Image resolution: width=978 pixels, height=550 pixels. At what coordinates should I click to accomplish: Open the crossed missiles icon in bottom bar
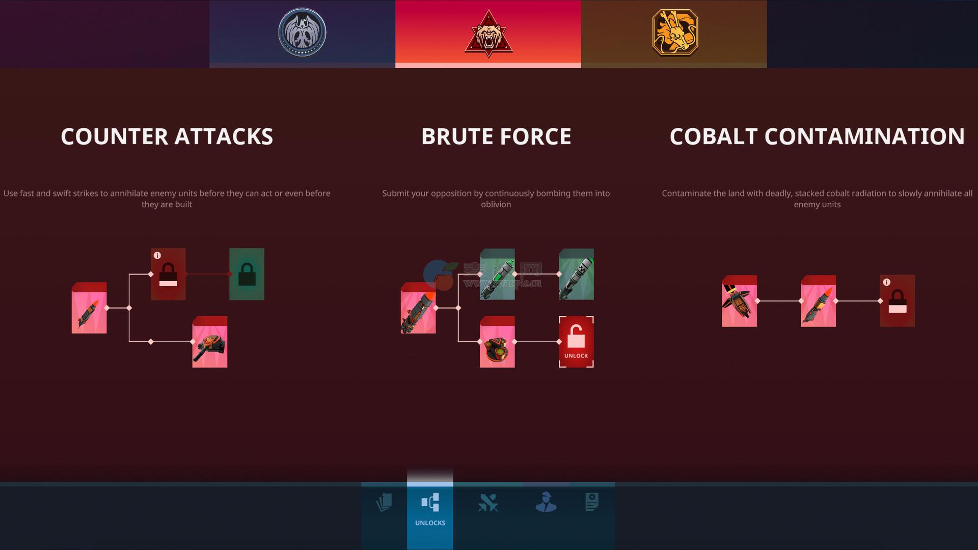488,503
